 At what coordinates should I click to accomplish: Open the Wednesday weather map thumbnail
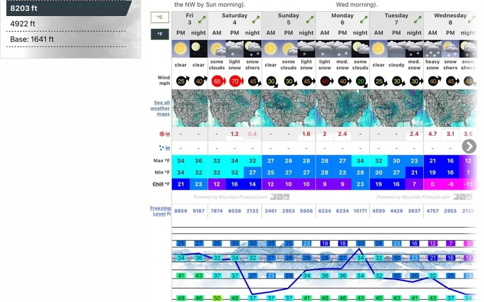pos(450,108)
